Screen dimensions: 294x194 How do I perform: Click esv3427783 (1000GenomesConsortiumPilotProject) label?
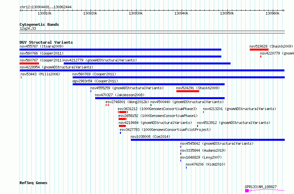165,130
